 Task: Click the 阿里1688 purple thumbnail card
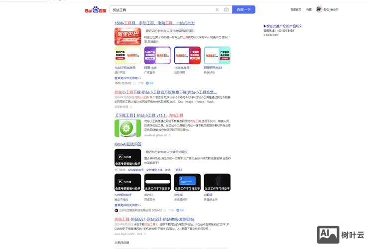pyautogui.click(x=157, y=56)
